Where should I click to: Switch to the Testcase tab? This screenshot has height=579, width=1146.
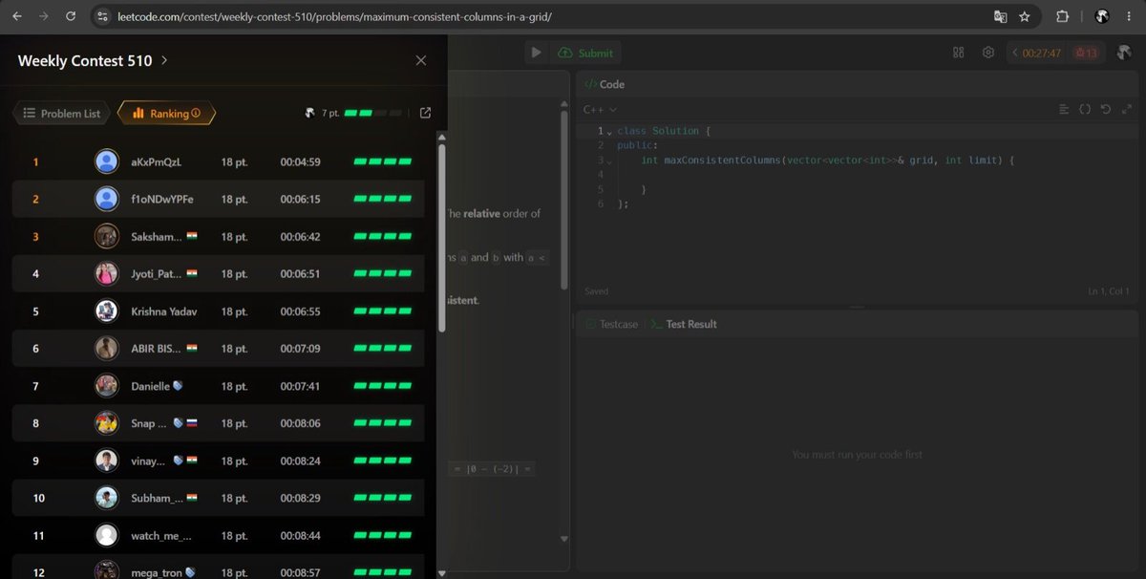click(x=611, y=324)
